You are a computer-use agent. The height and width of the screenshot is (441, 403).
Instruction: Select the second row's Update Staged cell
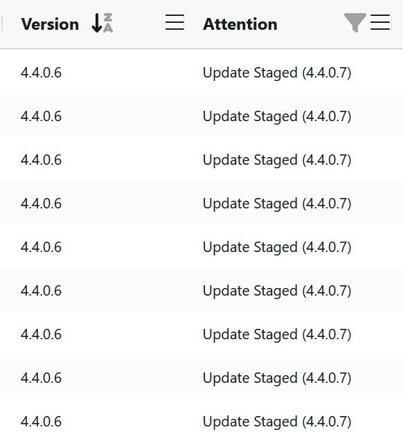pyautogui.click(x=277, y=117)
